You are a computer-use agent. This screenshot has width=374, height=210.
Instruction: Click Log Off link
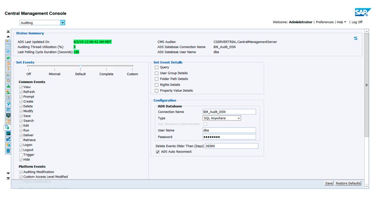coord(357,22)
